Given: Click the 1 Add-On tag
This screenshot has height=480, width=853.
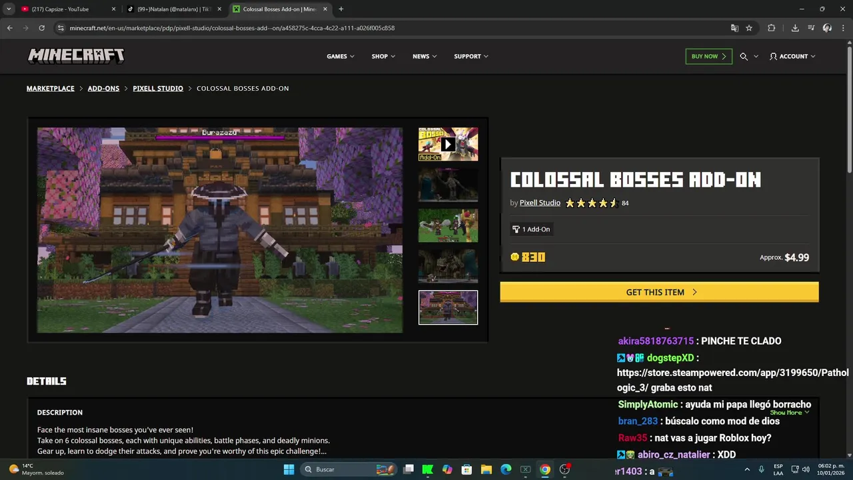Looking at the screenshot, I should point(531,229).
